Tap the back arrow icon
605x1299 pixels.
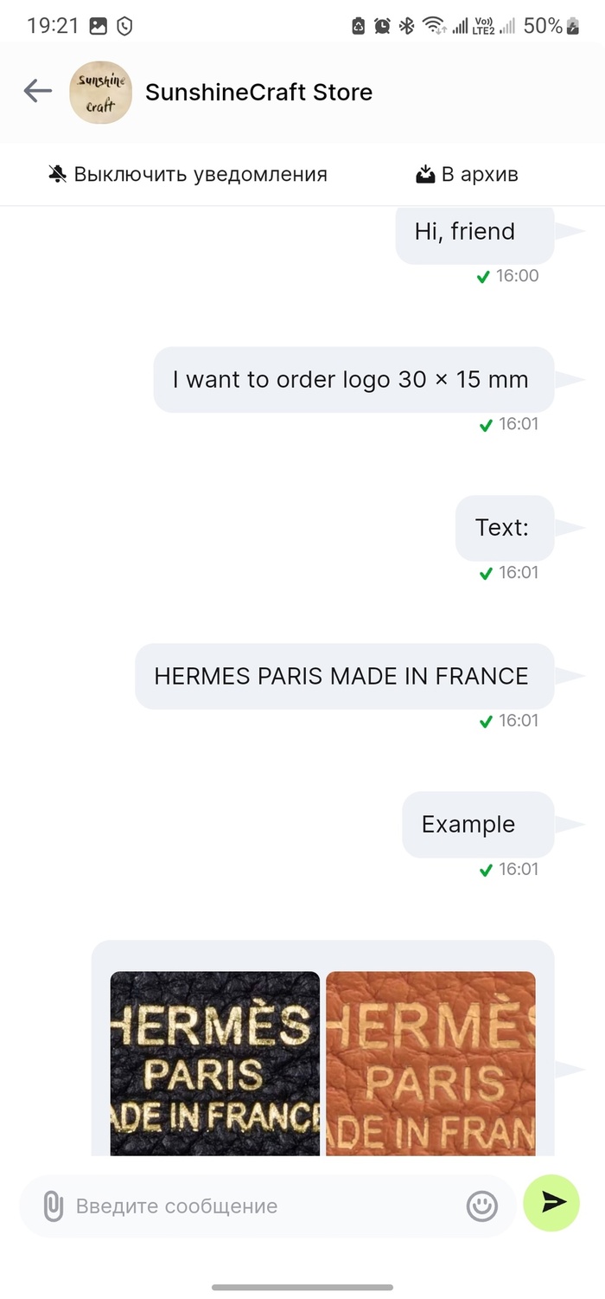click(x=37, y=91)
